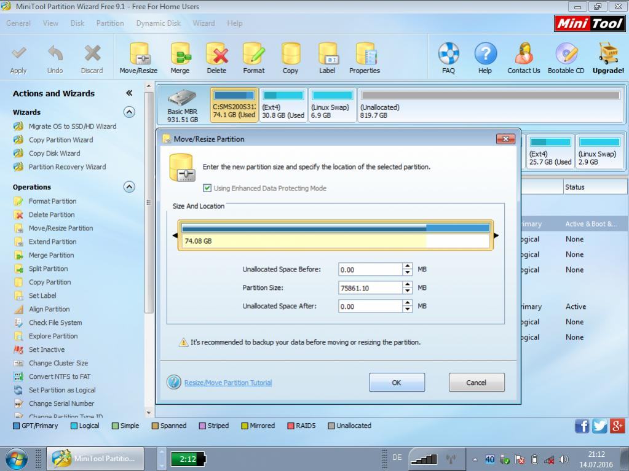Viewport: 629px width, 471px height.
Task: Increase Unallocated Space After value
Action: [x=408, y=303]
